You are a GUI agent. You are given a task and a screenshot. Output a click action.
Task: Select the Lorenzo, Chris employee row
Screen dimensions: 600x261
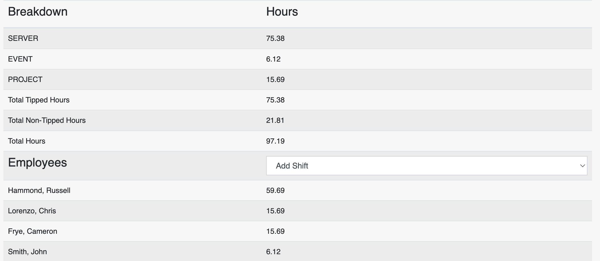click(298, 211)
